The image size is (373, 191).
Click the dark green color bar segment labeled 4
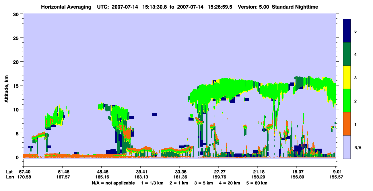coord(347,54)
